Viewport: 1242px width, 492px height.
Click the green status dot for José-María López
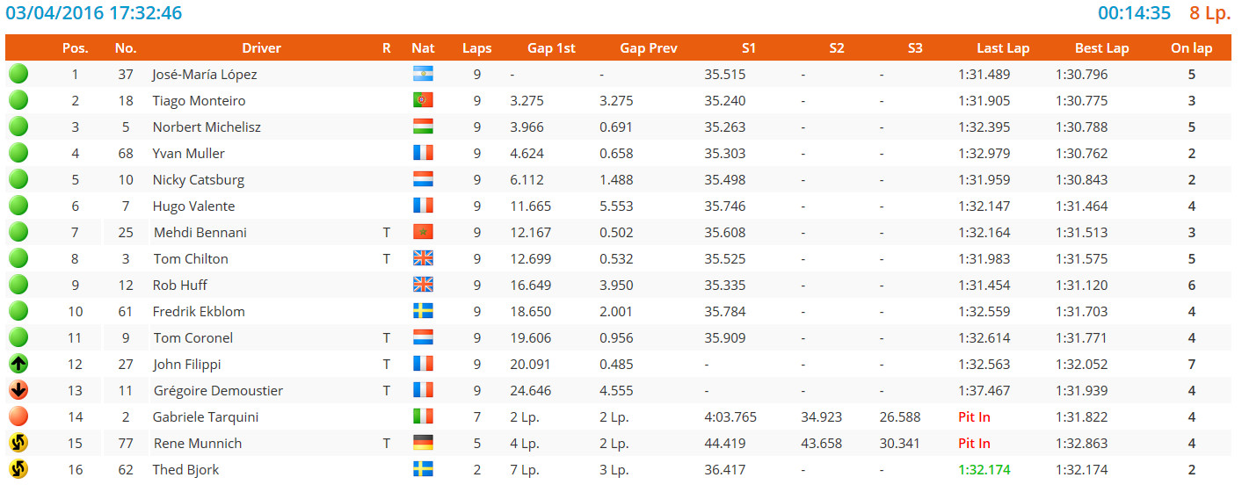click(18, 74)
